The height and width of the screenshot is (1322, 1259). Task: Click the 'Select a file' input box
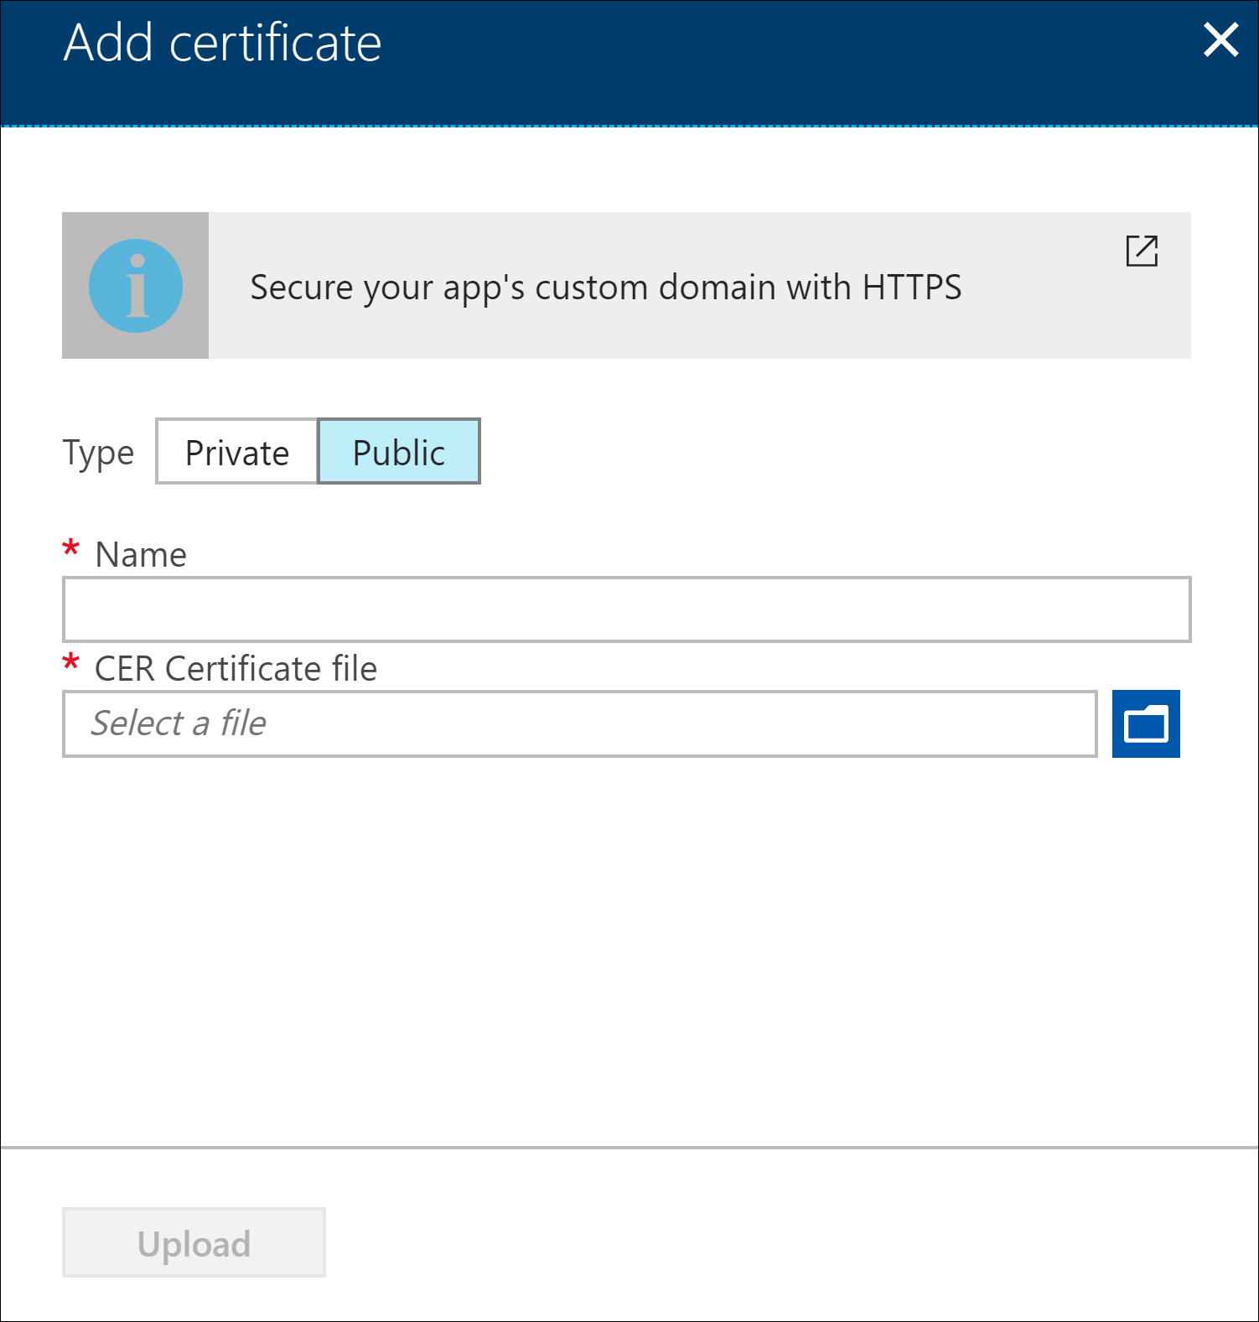pos(579,723)
